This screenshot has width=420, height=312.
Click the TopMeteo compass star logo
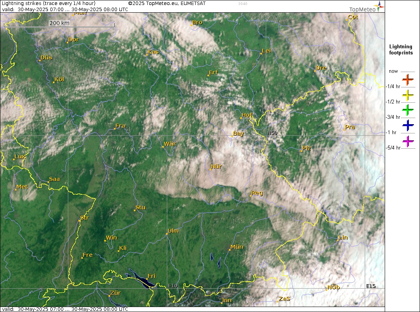point(380,6)
